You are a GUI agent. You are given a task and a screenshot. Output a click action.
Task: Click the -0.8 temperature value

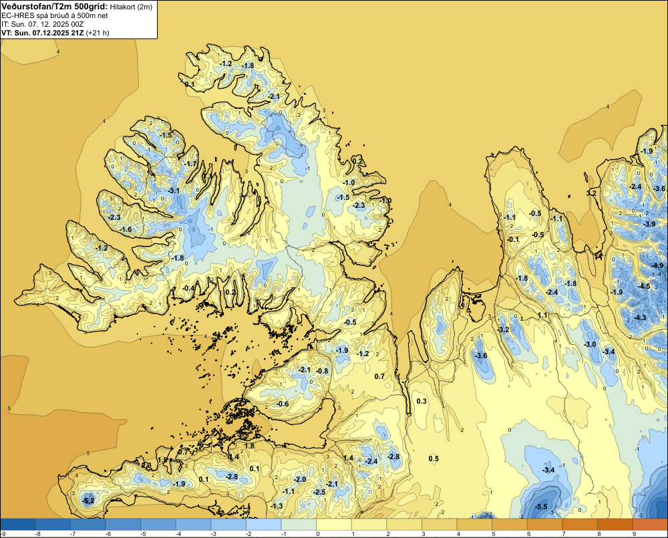coord(323,372)
